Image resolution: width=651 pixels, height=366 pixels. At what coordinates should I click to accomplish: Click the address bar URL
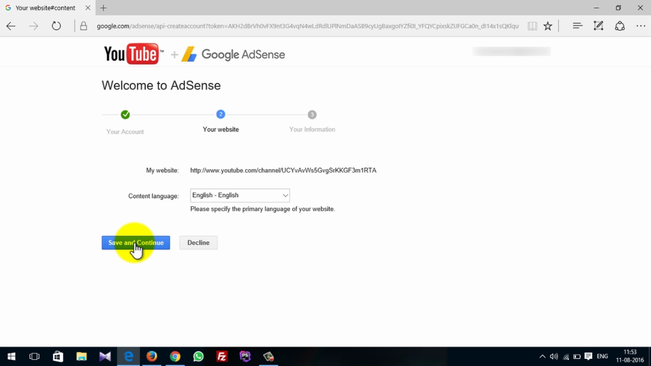point(307,26)
